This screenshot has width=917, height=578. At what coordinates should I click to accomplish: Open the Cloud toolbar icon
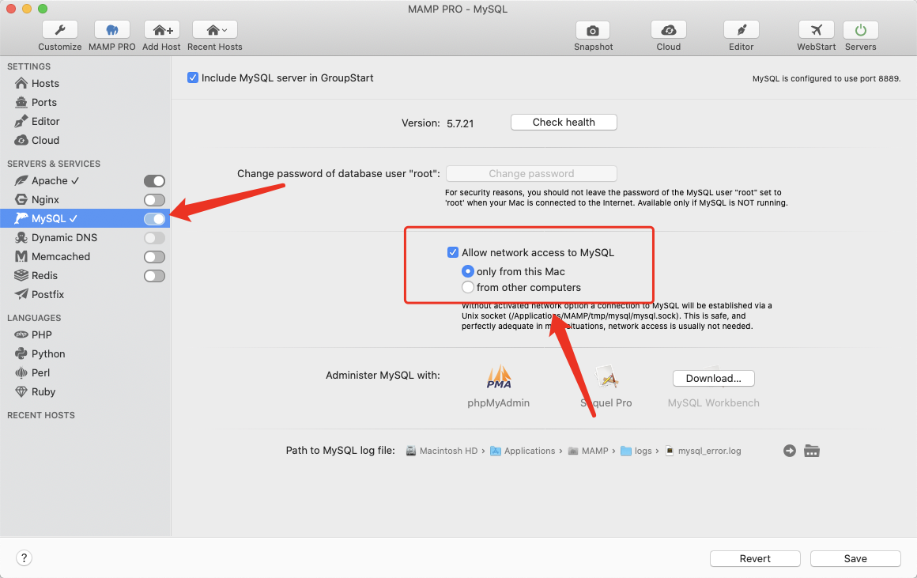(x=669, y=30)
